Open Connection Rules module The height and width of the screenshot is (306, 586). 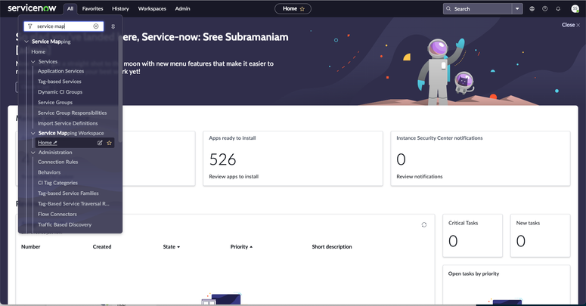coord(57,162)
